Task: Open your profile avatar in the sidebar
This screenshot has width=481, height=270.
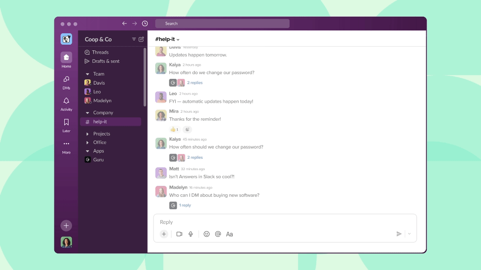Action: point(66,242)
